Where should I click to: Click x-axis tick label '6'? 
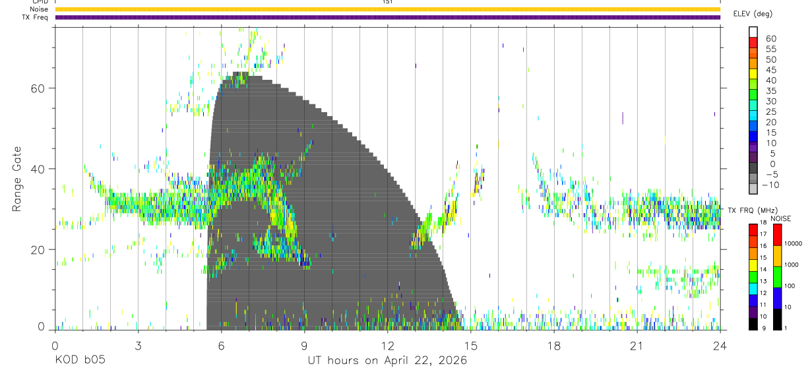221,346
